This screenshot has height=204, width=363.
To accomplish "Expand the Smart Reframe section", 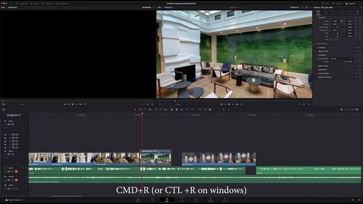I will 322,44.
